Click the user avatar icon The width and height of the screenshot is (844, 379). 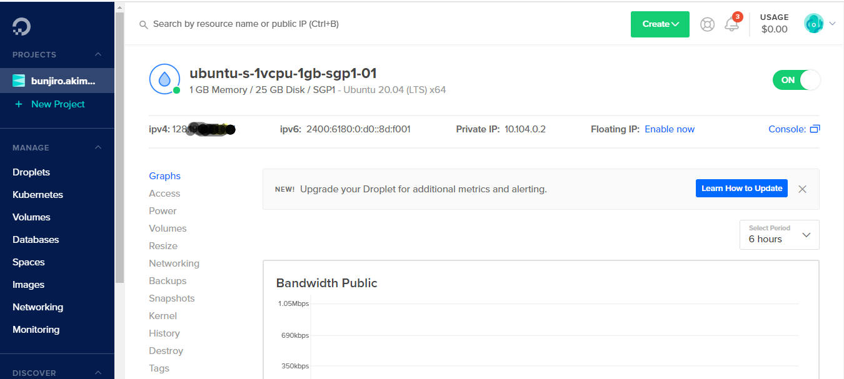pos(813,24)
